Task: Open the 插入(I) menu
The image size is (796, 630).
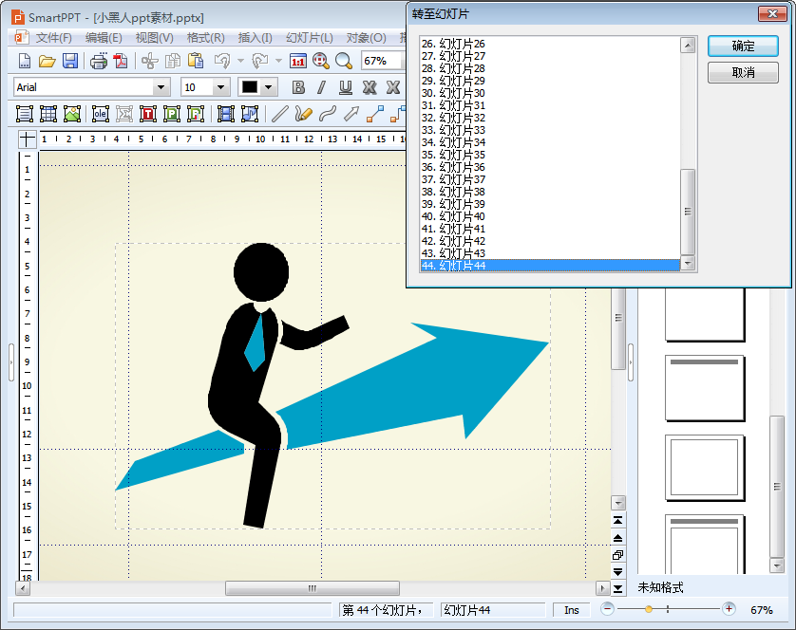Action: 255,38
